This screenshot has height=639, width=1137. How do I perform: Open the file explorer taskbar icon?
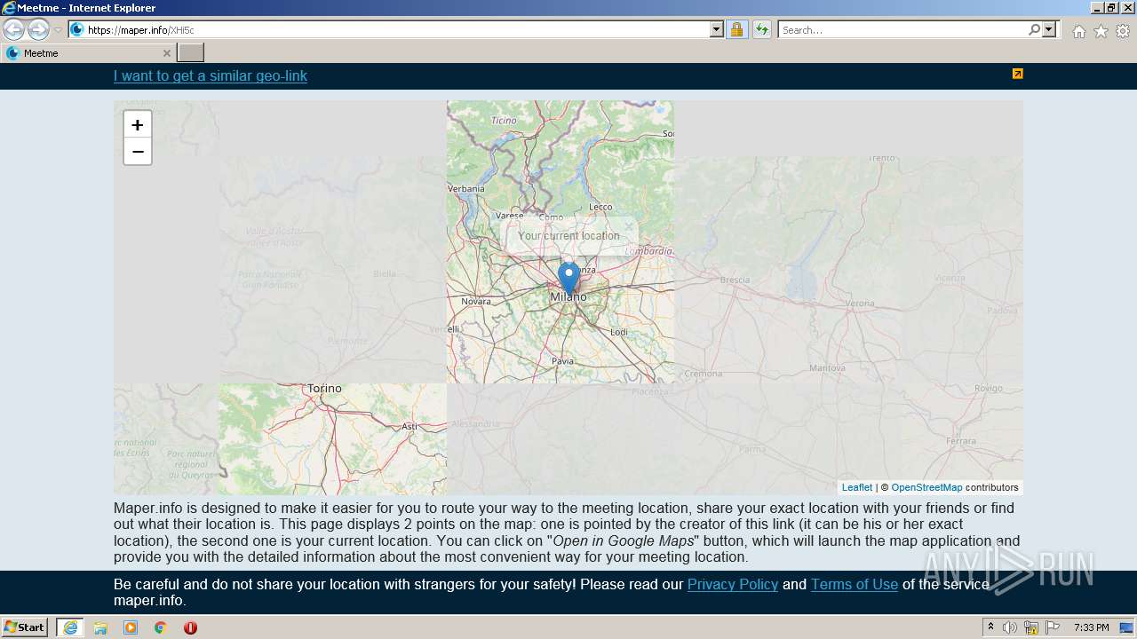tap(100, 627)
